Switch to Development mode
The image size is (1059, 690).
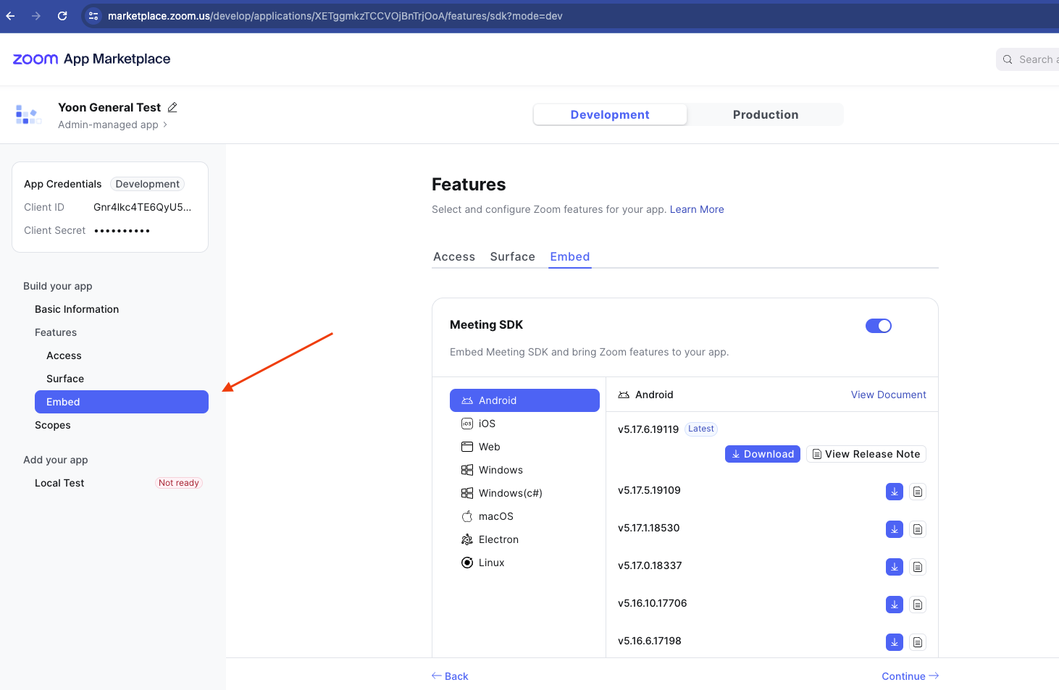(x=610, y=114)
